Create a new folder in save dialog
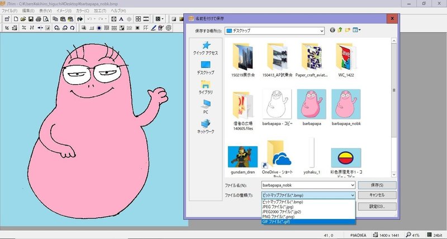 click(348, 30)
